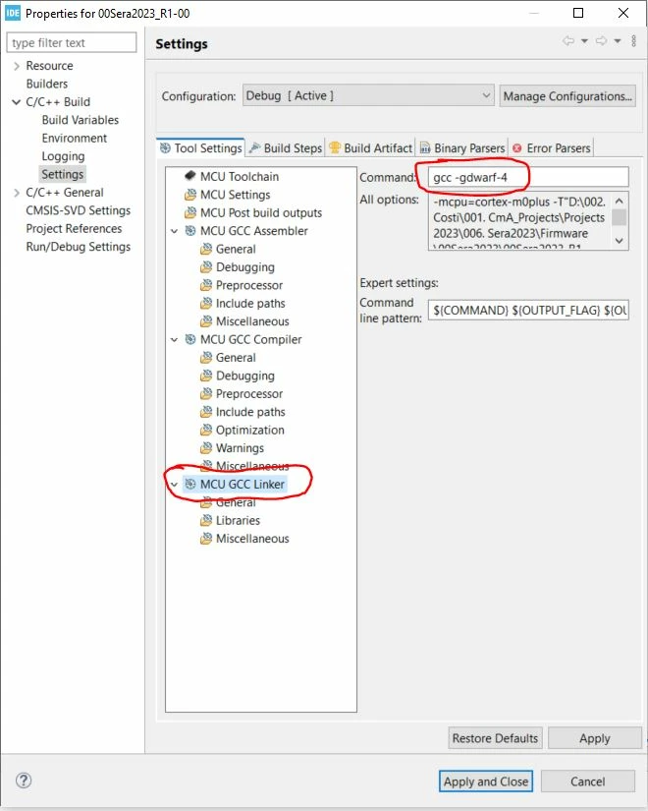Collapse the MCU GCC Linker node
This screenshot has height=811, width=648.
(x=174, y=484)
